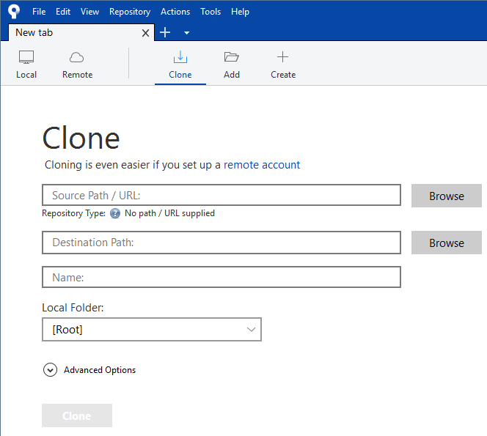
Task: Open the Actions menu
Action: pyautogui.click(x=175, y=12)
